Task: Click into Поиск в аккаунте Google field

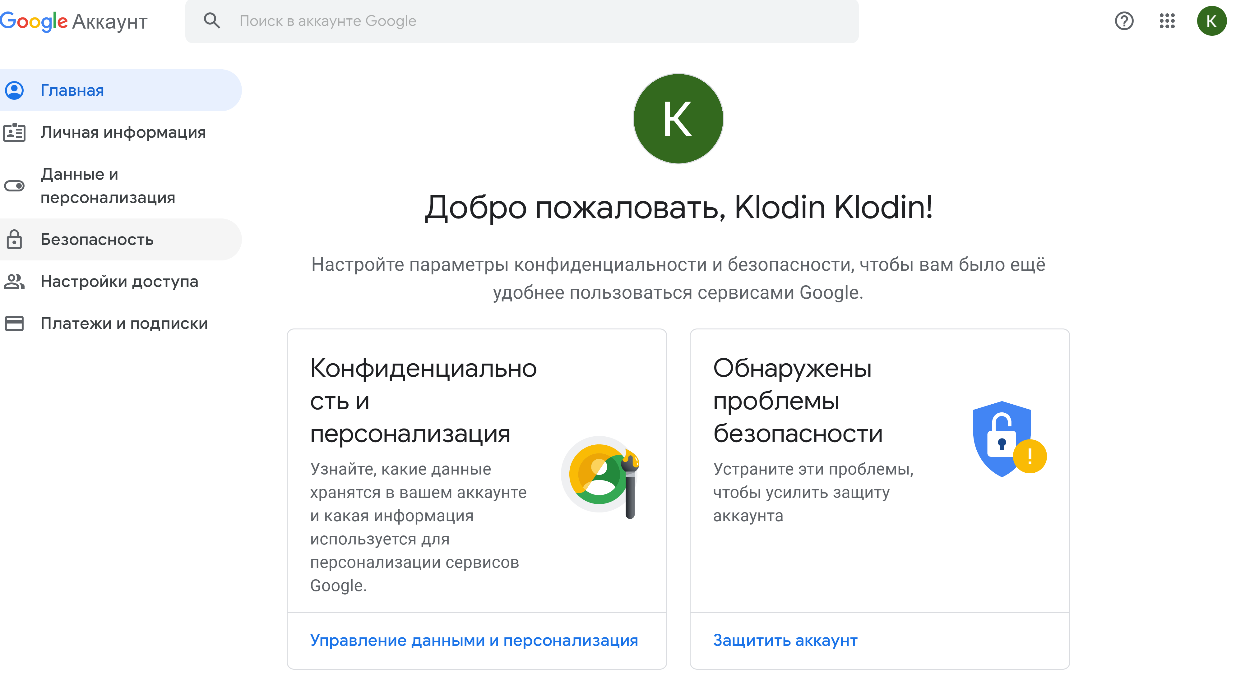Action: [x=521, y=21]
